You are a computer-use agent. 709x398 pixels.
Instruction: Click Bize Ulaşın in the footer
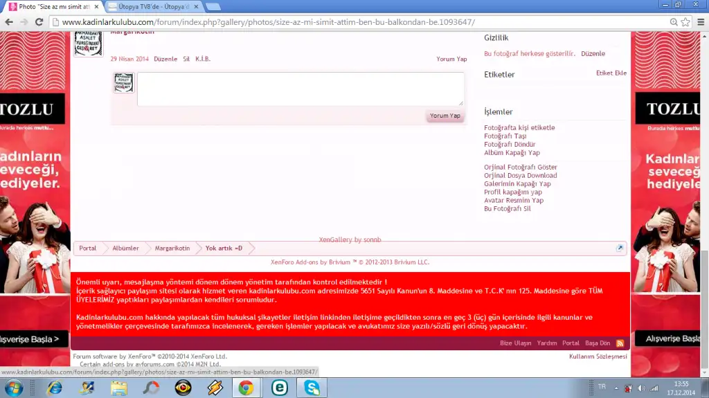click(x=515, y=343)
